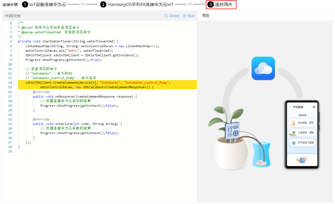Tap the 76% air humidity card
335x204 pixels.
[x=302, y=143]
